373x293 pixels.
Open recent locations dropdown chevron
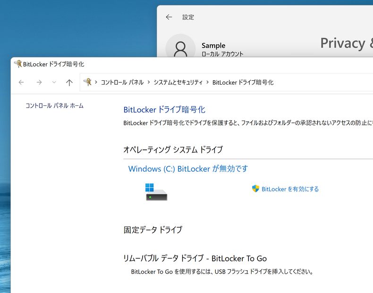(x=54, y=82)
